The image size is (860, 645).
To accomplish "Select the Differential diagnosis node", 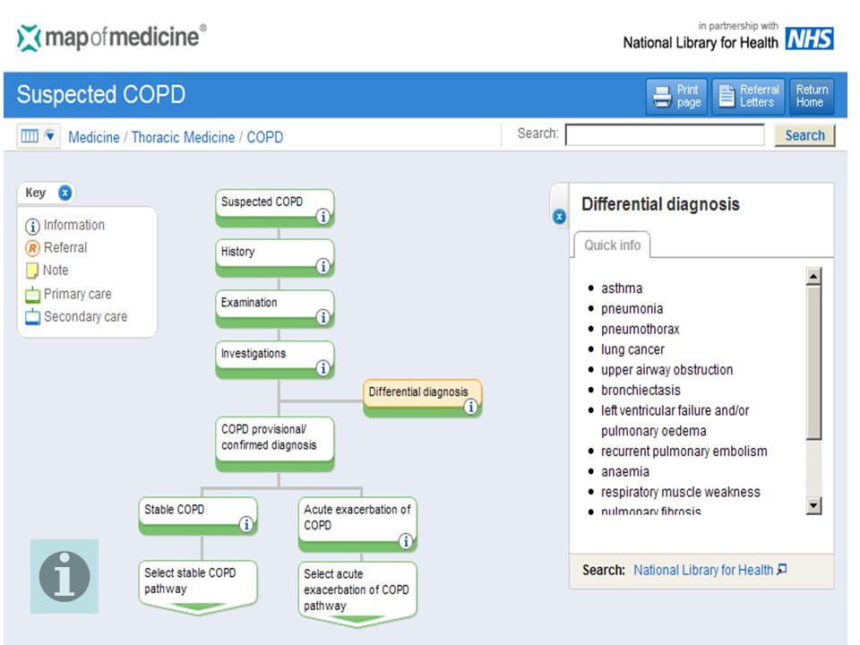I will coord(422,398).
